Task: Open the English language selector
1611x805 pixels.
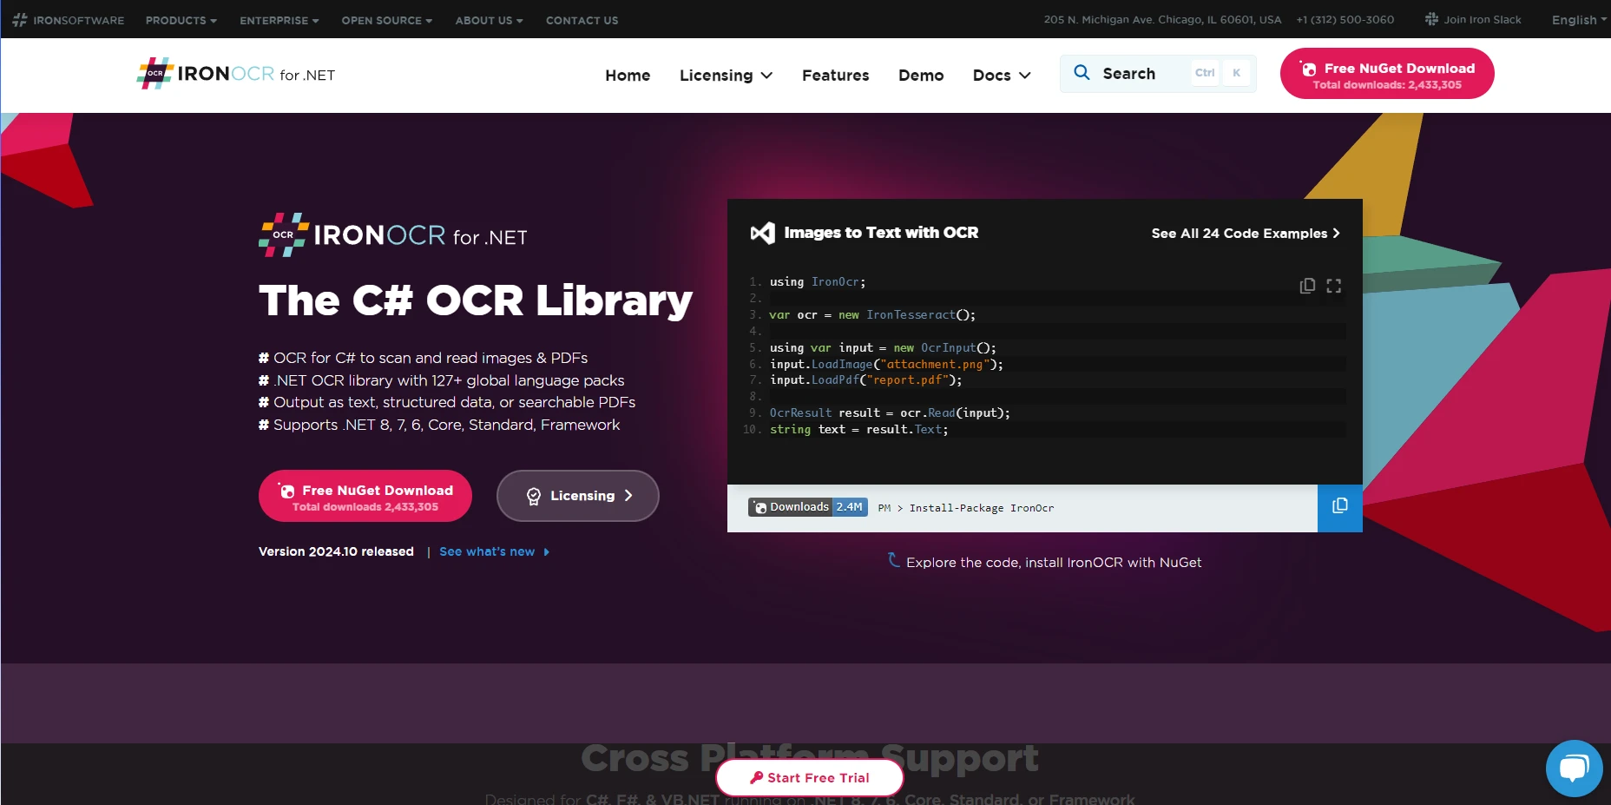Action: pyautogui.click(x=1578, y=20)
